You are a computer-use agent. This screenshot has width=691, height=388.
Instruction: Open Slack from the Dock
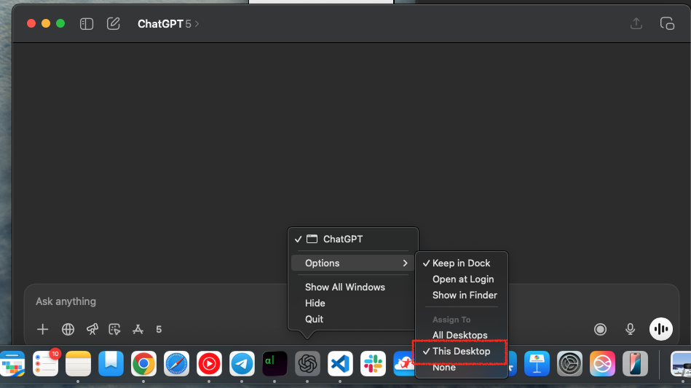pyautogui.click(x=373, y=364)
